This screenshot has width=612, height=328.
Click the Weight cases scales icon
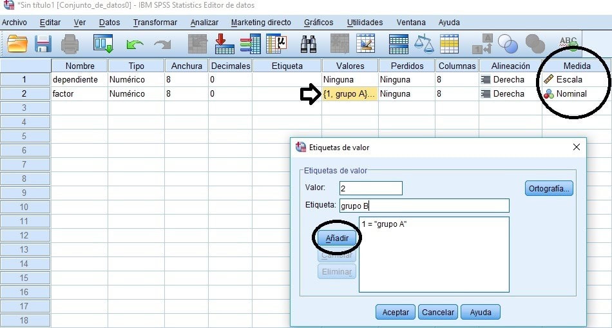click(x=424, y=44)
